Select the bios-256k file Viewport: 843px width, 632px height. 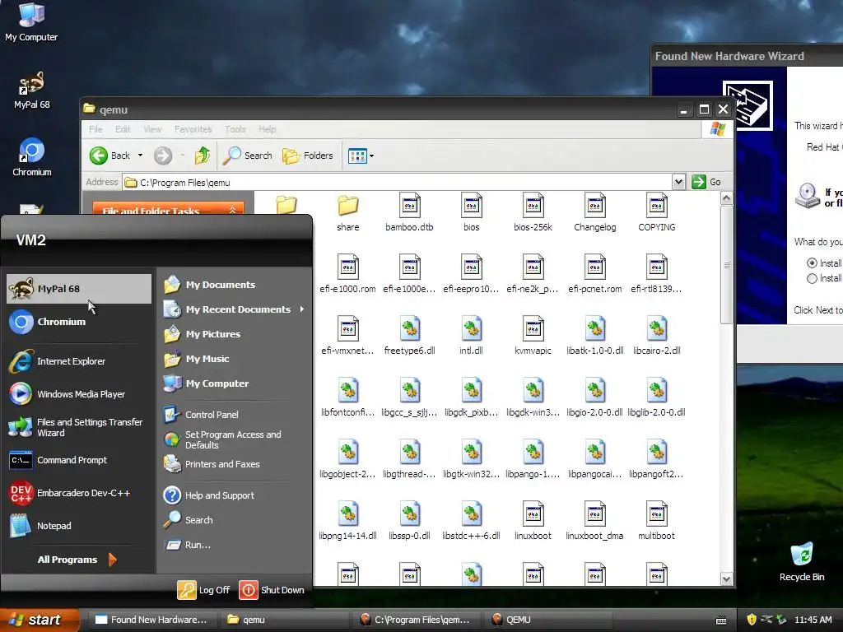[533, 213]
